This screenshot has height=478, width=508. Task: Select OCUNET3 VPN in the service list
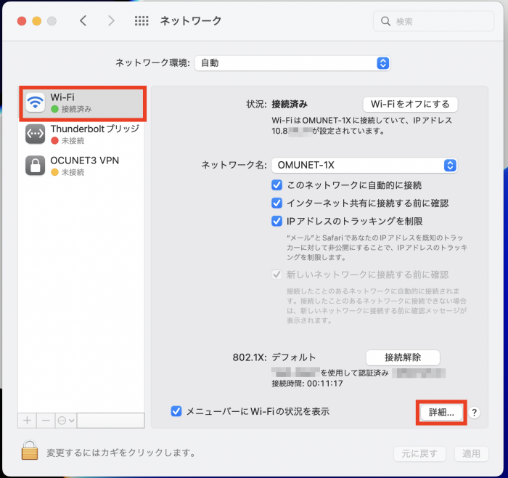tap(81, 166)
